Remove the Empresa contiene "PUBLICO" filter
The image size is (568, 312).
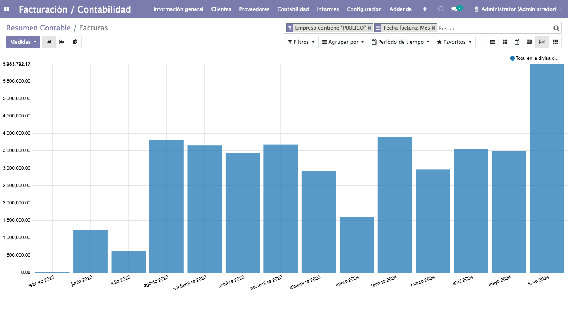click(369, 28)
